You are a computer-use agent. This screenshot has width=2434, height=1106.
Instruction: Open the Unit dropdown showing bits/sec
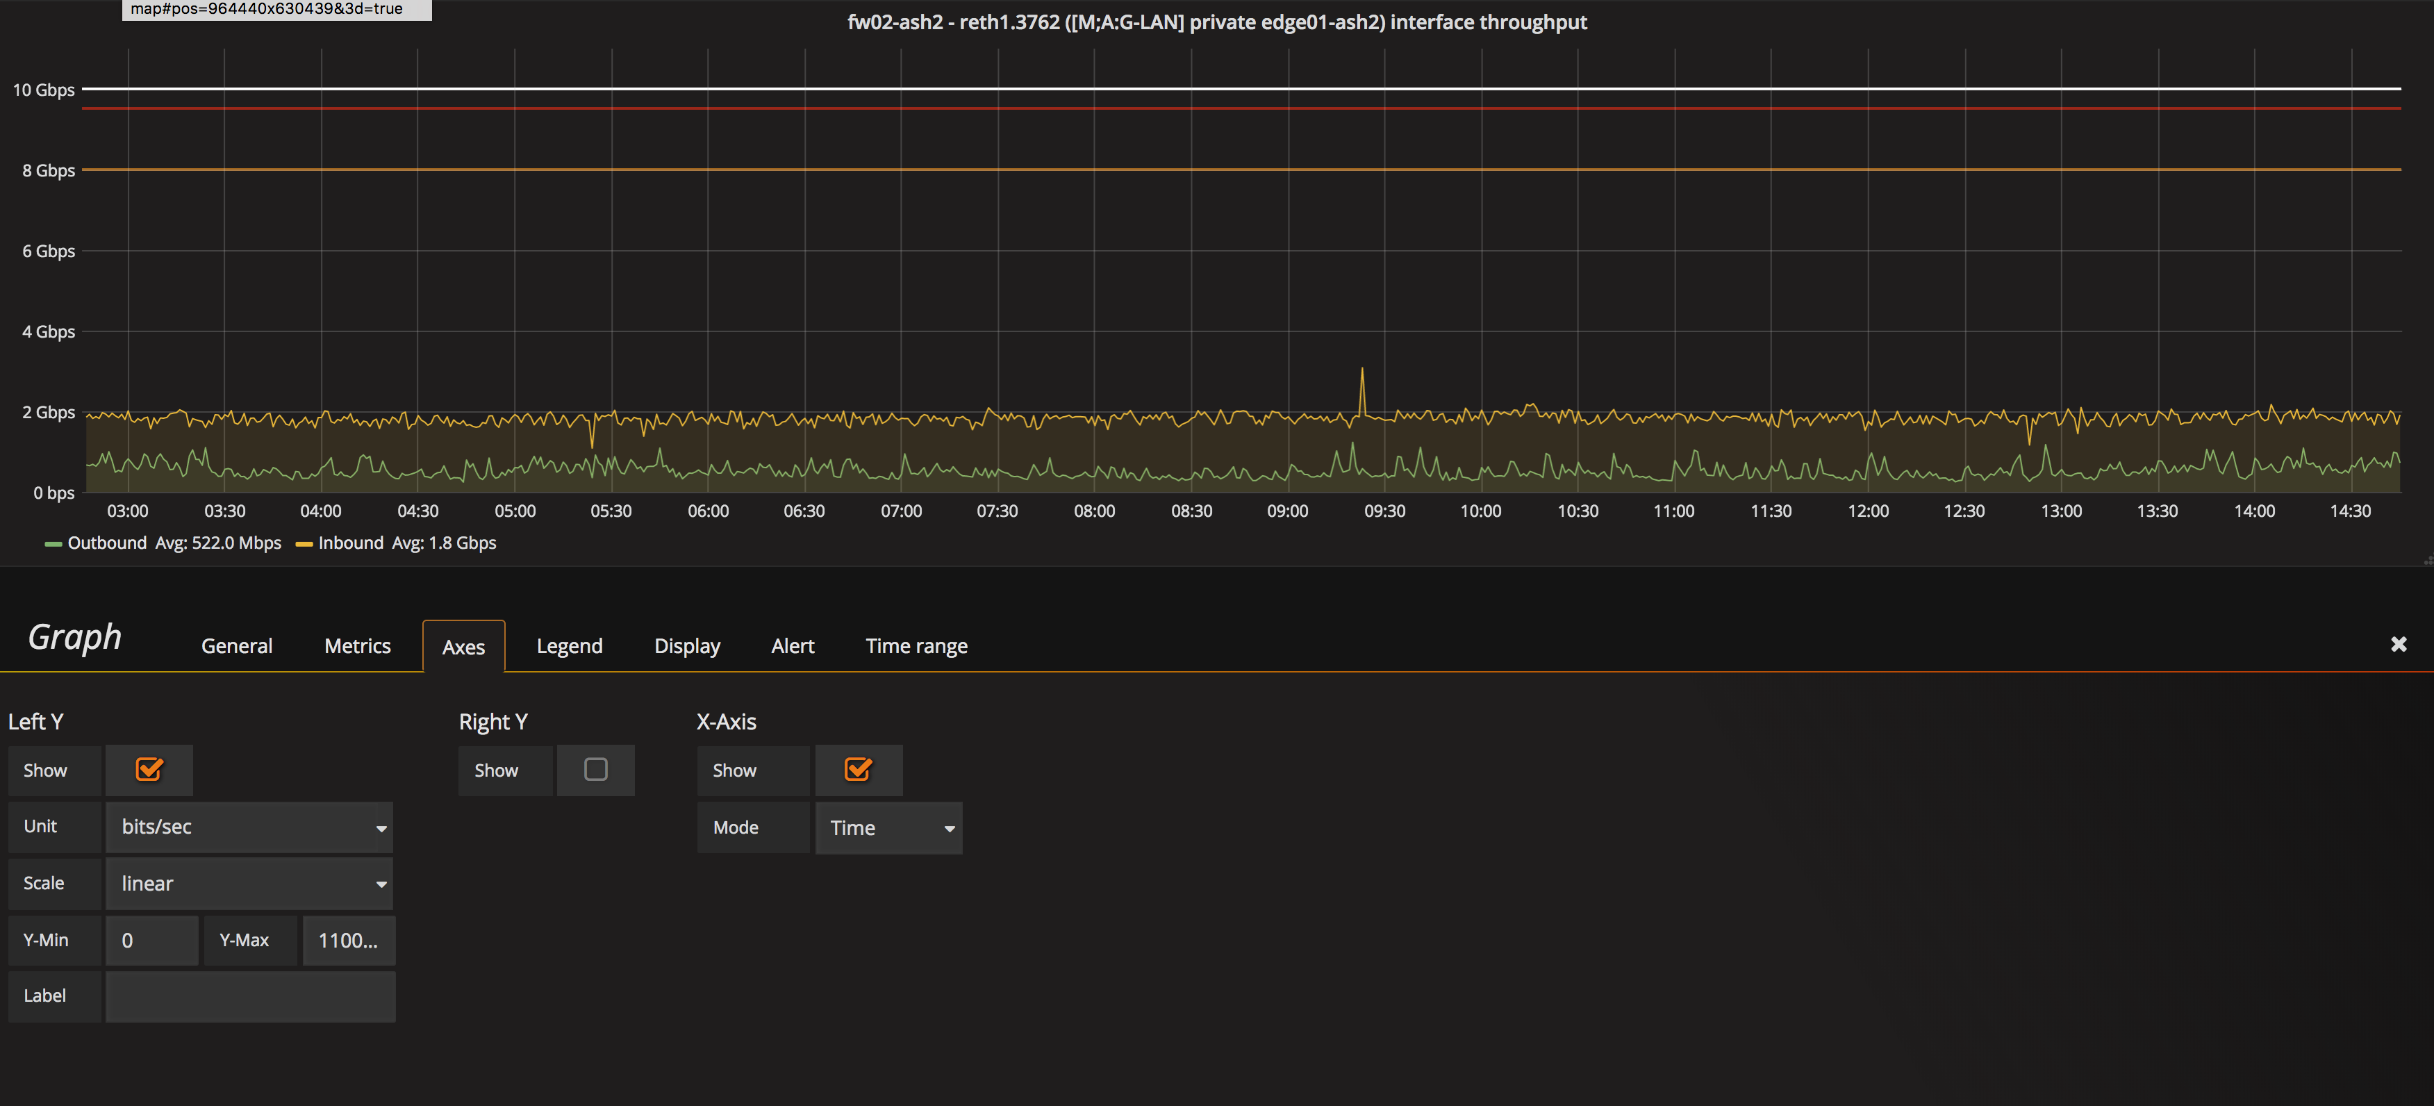249,826
